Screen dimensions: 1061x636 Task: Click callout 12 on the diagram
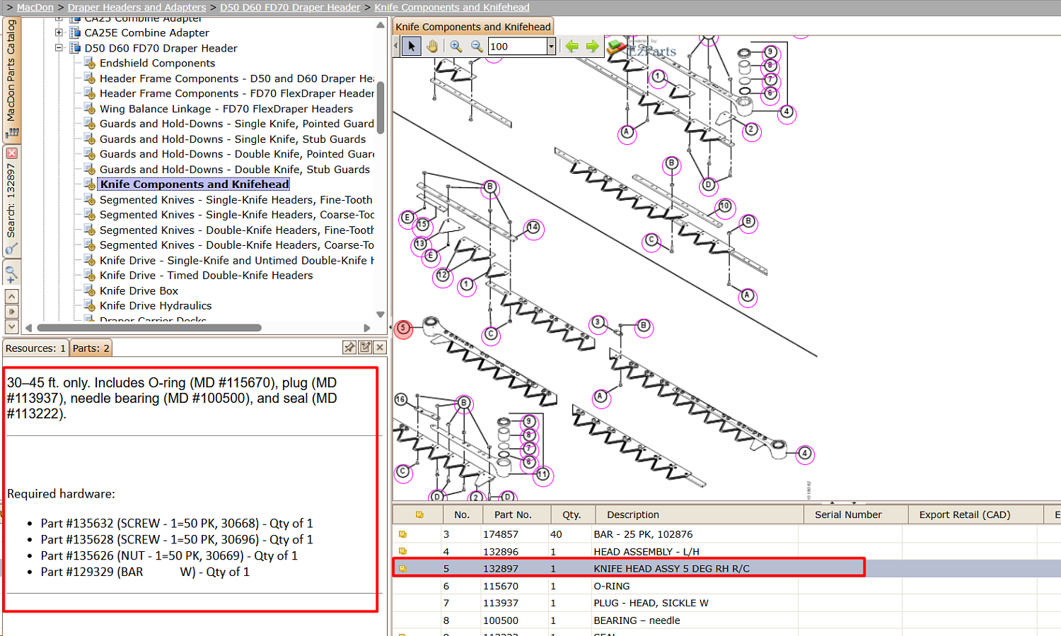443,275
